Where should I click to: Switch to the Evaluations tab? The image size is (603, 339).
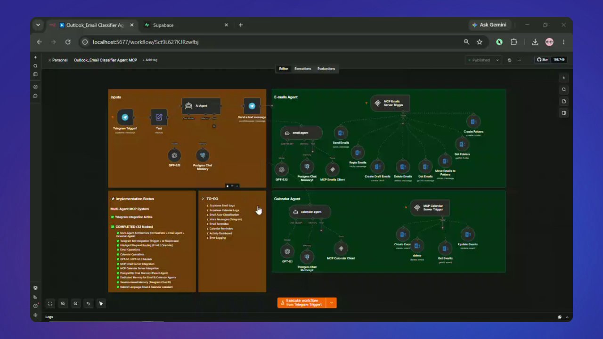[x=326, y=69]
